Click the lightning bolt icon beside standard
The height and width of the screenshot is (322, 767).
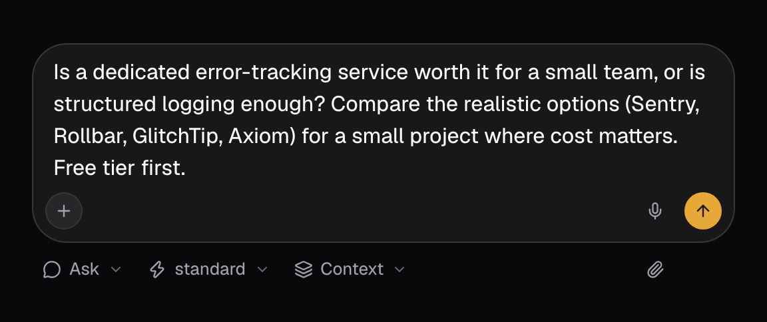[x=157, y=269]
